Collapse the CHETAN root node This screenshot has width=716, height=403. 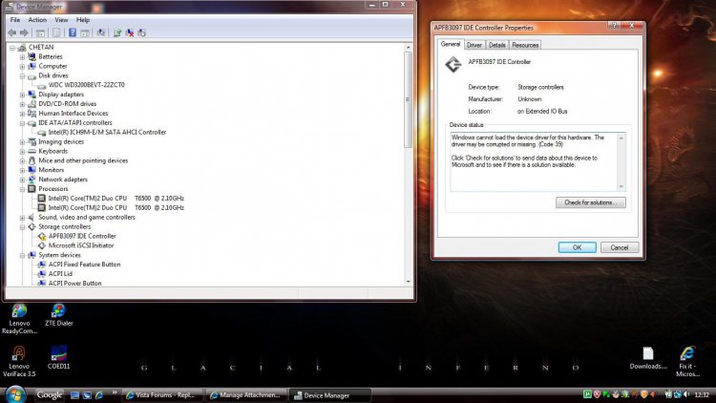[12, 48]
